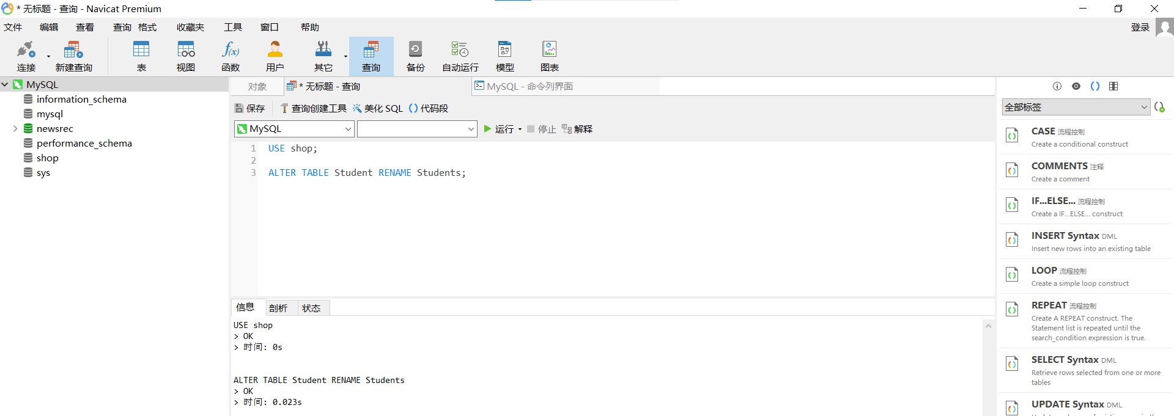
Task: Insert the UPDATE Syntax snippet
Action: (1086, 406)
